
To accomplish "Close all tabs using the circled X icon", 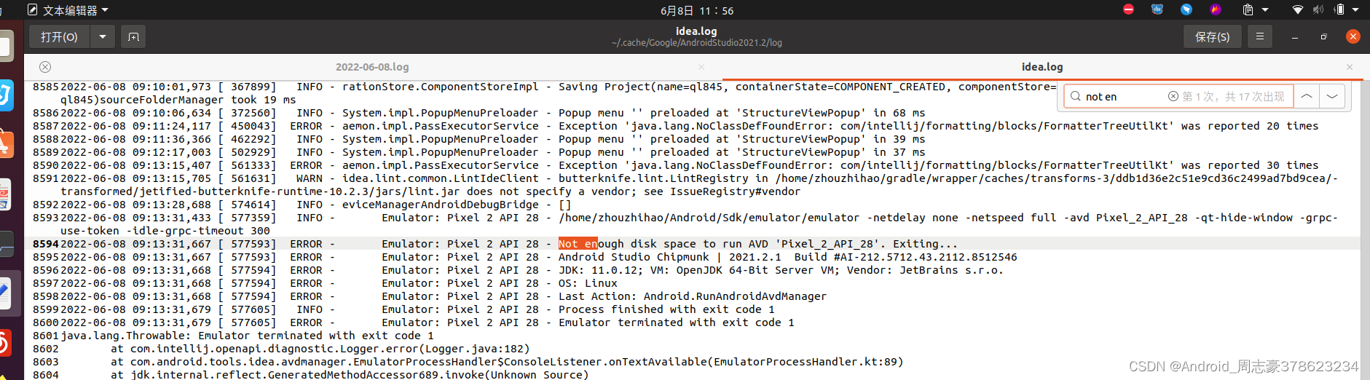I will pos(45,67).
